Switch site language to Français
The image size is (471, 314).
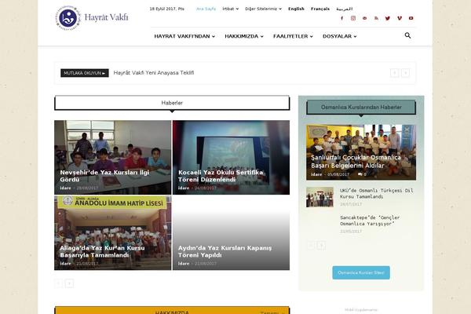pyautogui.click(x=320, y=9)
